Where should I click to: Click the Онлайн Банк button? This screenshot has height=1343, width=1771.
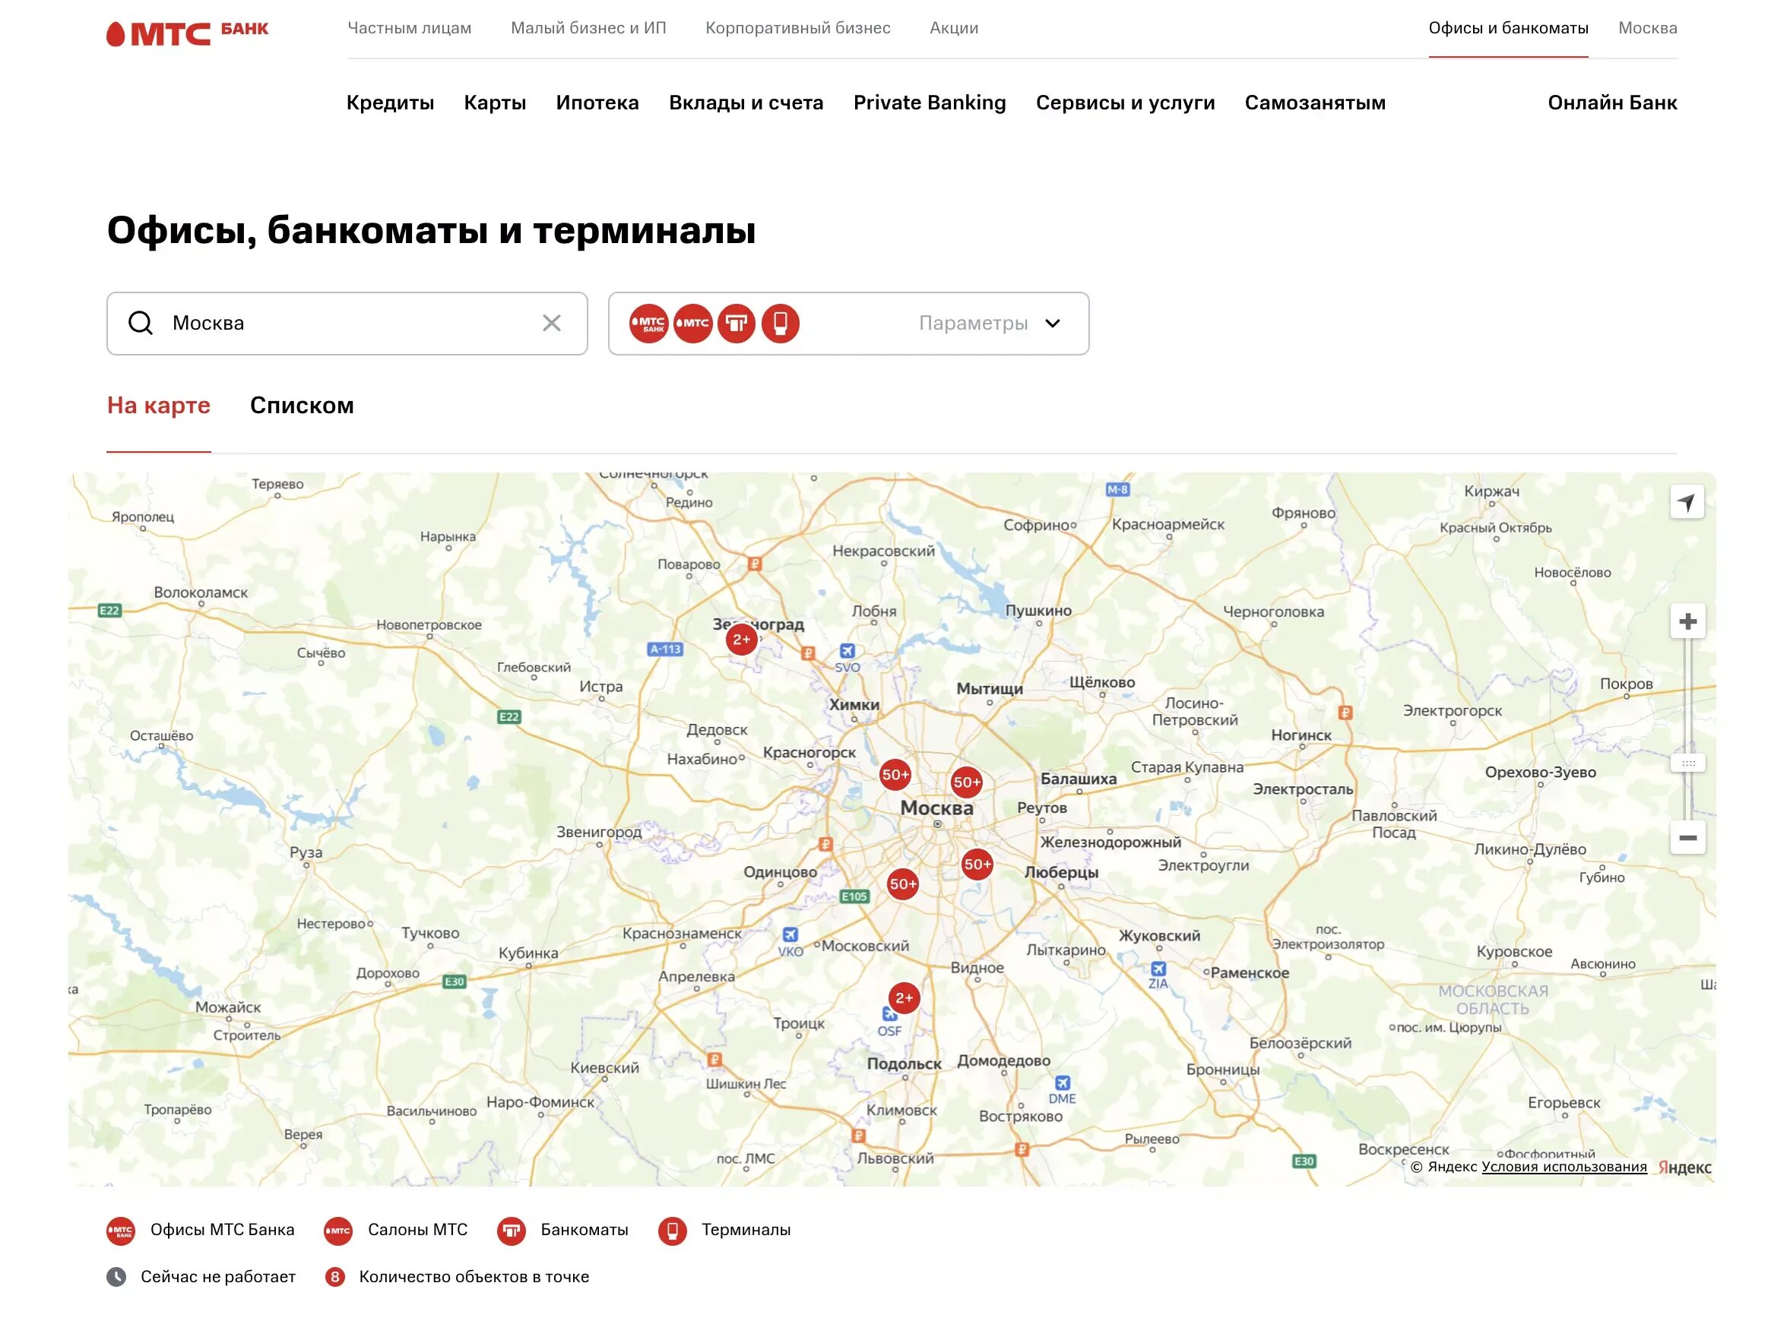(1612, 103)
